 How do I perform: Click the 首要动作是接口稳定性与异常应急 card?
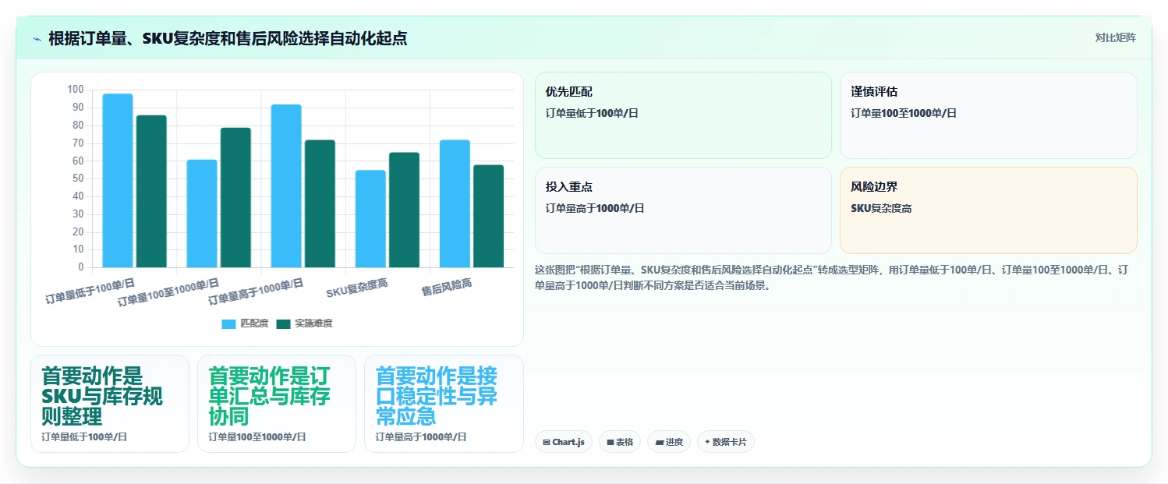click(444, 404)
